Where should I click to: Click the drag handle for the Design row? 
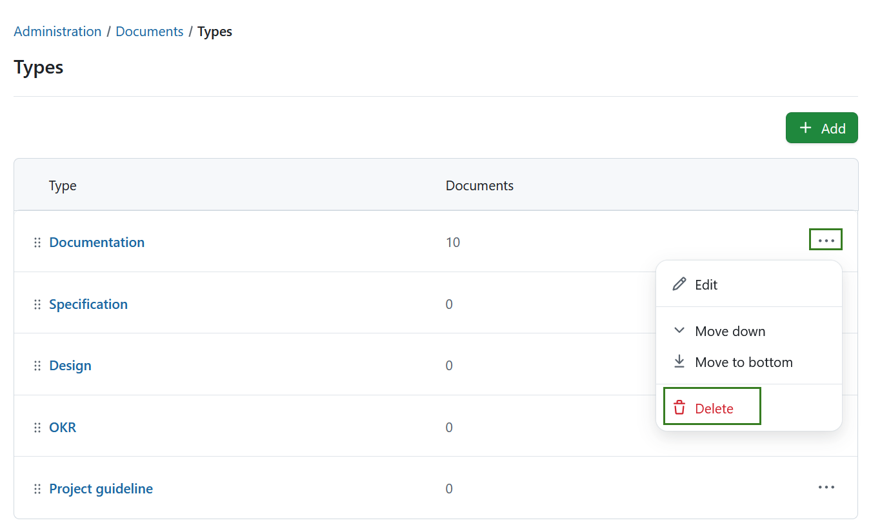tap(37, 365)
